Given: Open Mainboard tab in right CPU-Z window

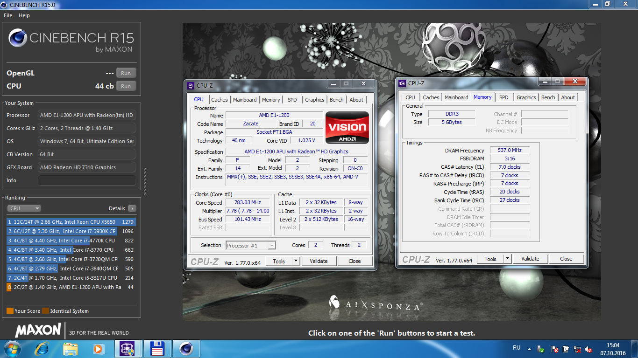Looking at the screenshot, I should click(456, 97).
